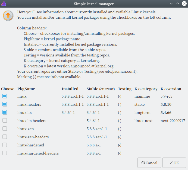This screenshot has height=170, width=188.
Task: Check the linux-hardened package checkbox
Action: [x=5, y=145]
